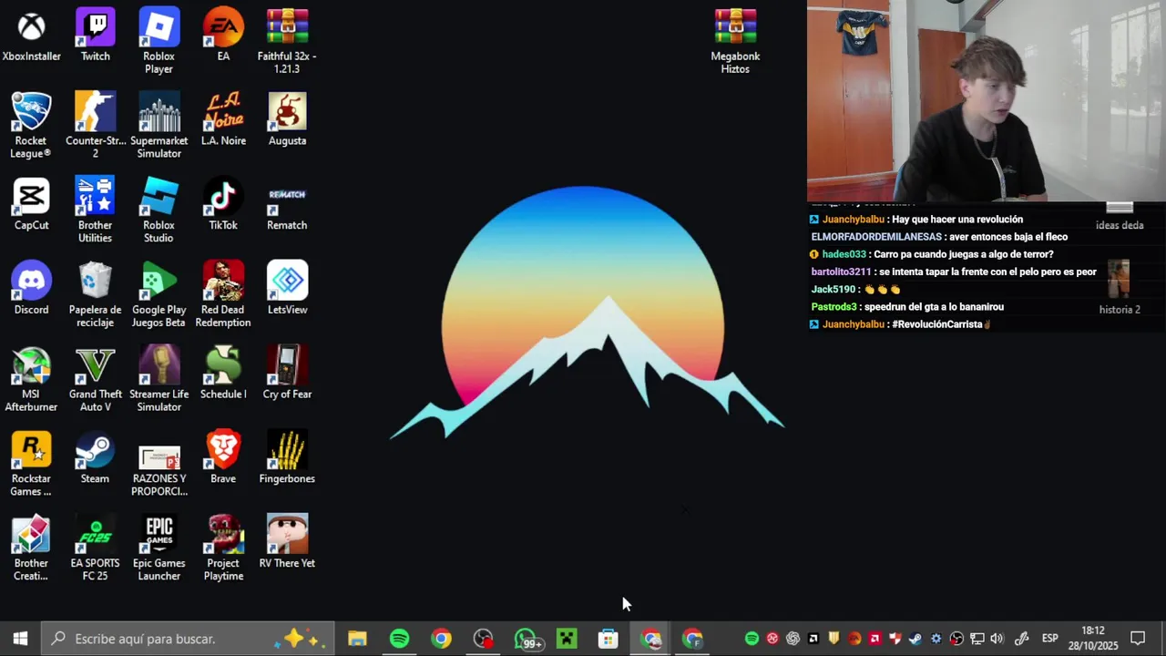Select the Roblox Studio desktop icon
The image size is (1166, 656).
coord(159,210)
